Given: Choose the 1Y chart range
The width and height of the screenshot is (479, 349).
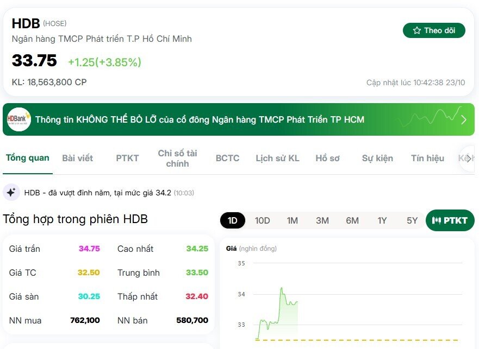Looking at the screenshot, I should [382, 220].
